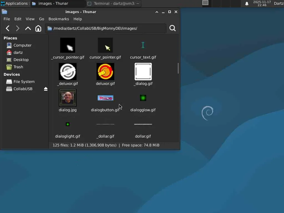Select the dialogglow.gif green glow icon
The height and width of the screenshot is (213, 284).
tap(143, 98)
